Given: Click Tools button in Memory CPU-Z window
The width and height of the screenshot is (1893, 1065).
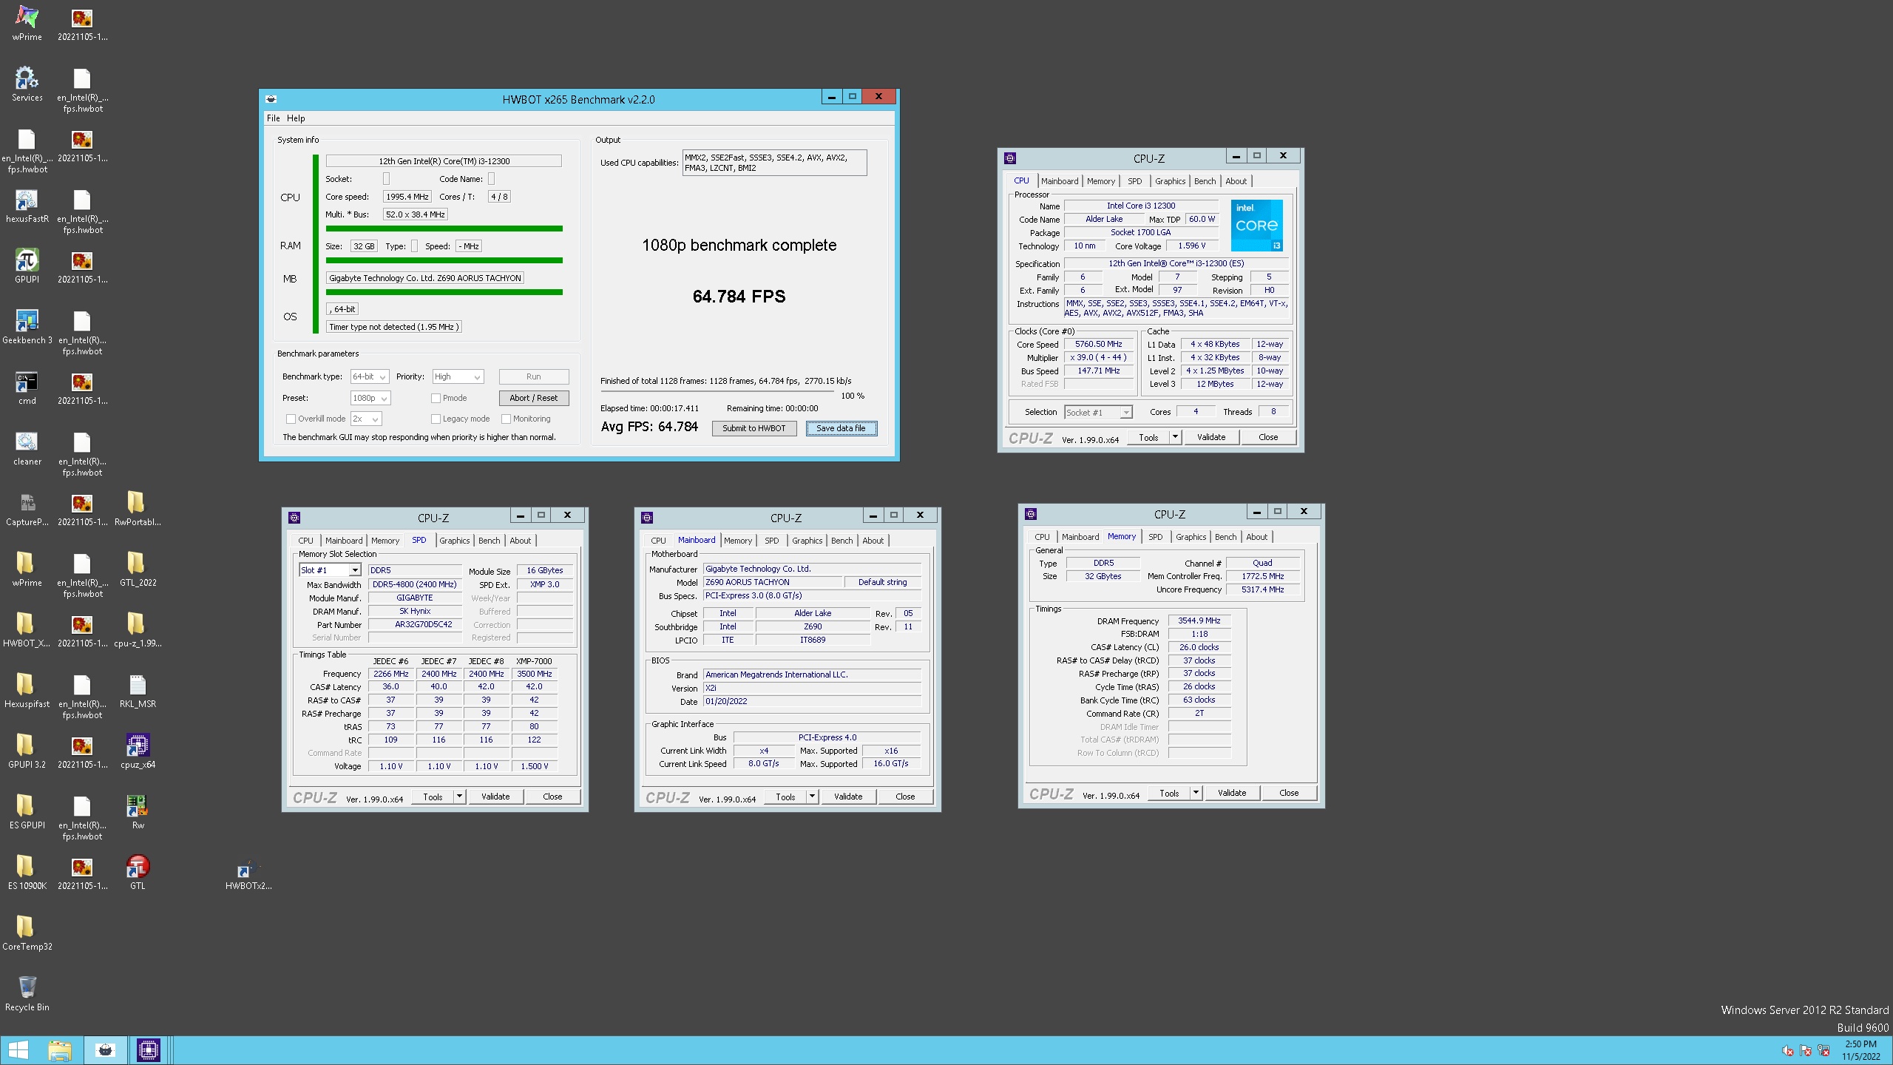Looking at the screenshot, I should click(1169, 793).
